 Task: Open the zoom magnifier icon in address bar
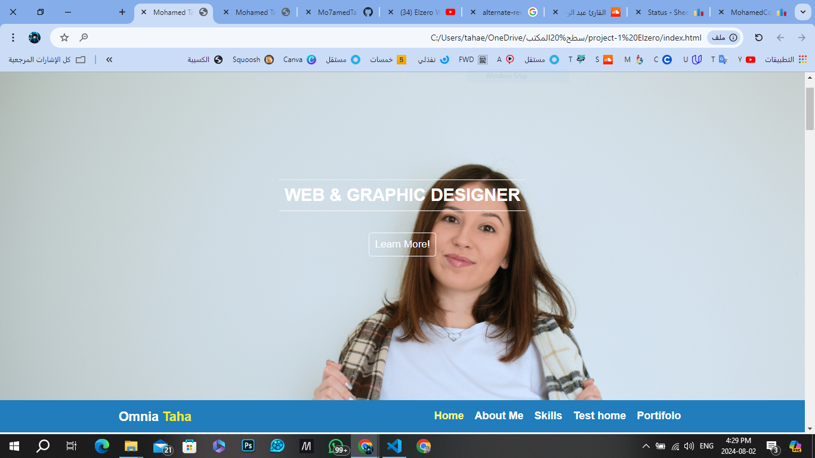[84, 38]
